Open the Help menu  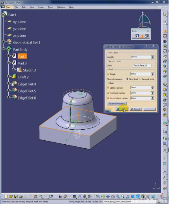click(x=71, y=7)
